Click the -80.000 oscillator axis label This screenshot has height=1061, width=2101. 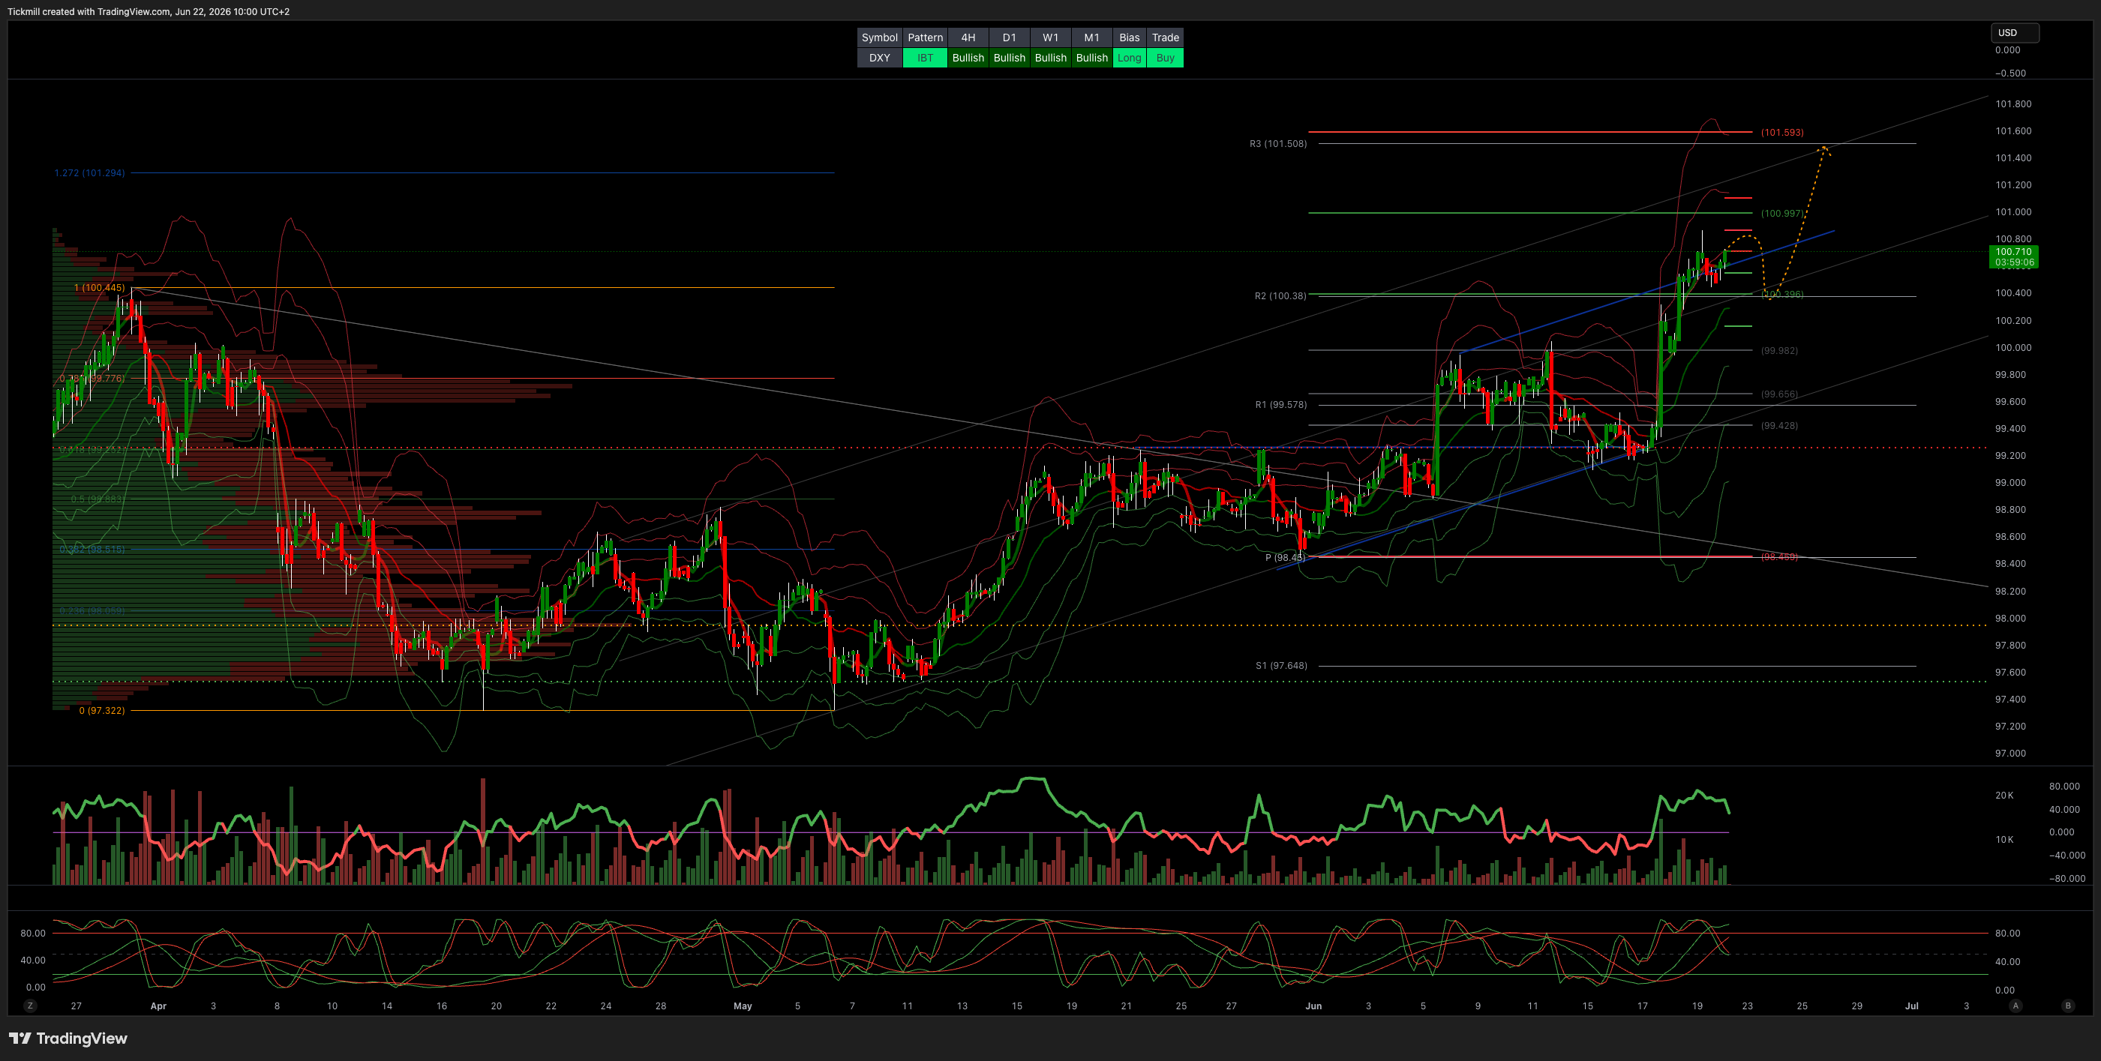coord(2066,878)
